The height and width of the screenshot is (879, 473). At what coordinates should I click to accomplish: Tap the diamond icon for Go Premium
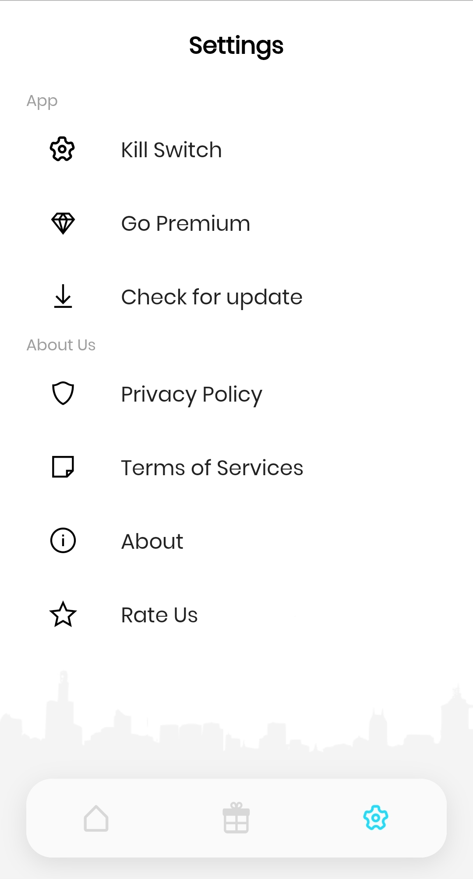point(63,223)
